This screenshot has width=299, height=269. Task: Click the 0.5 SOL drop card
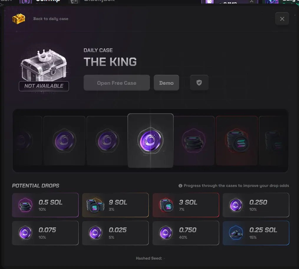click(45, 205)
